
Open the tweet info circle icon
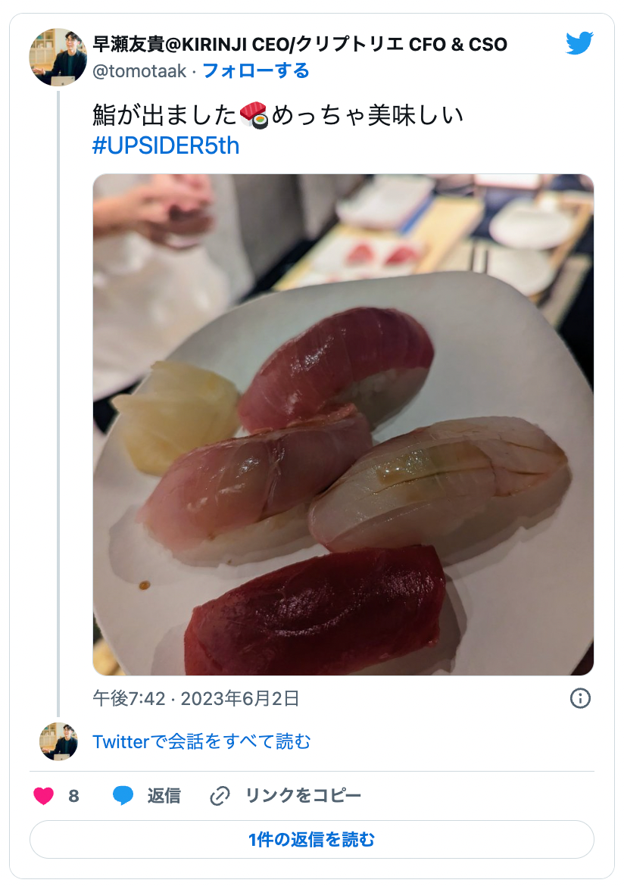pyautogui.click(x=580, y=698)
